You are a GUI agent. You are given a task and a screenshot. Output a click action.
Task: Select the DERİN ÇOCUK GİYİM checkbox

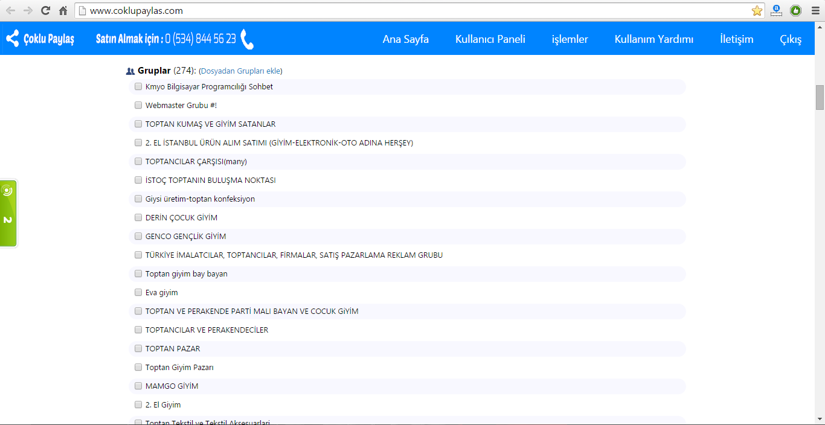click(x=138, y=217)
